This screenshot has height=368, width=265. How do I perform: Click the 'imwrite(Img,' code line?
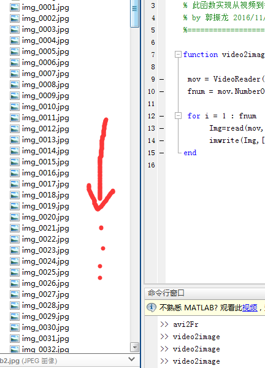pyautogui.click(x=237, y=140)
